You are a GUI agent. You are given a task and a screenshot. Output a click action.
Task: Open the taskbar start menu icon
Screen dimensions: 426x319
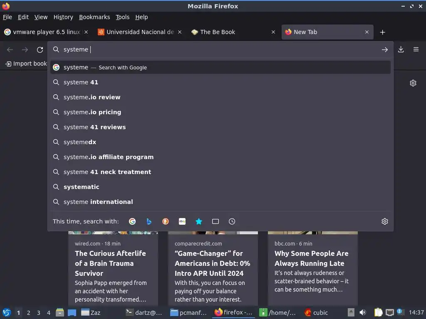(x=6, y=312)
